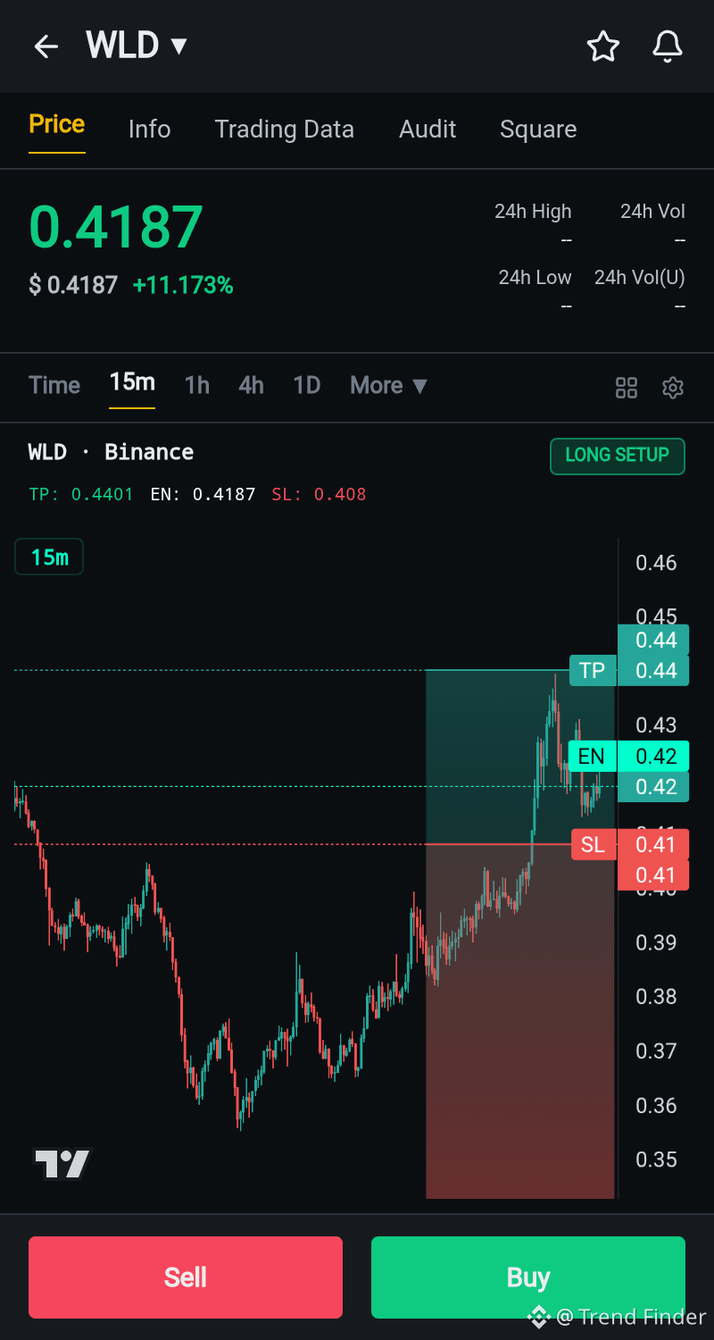Select the 4h interval
This screenshot has height=1340, width=714.
[252, 385]
